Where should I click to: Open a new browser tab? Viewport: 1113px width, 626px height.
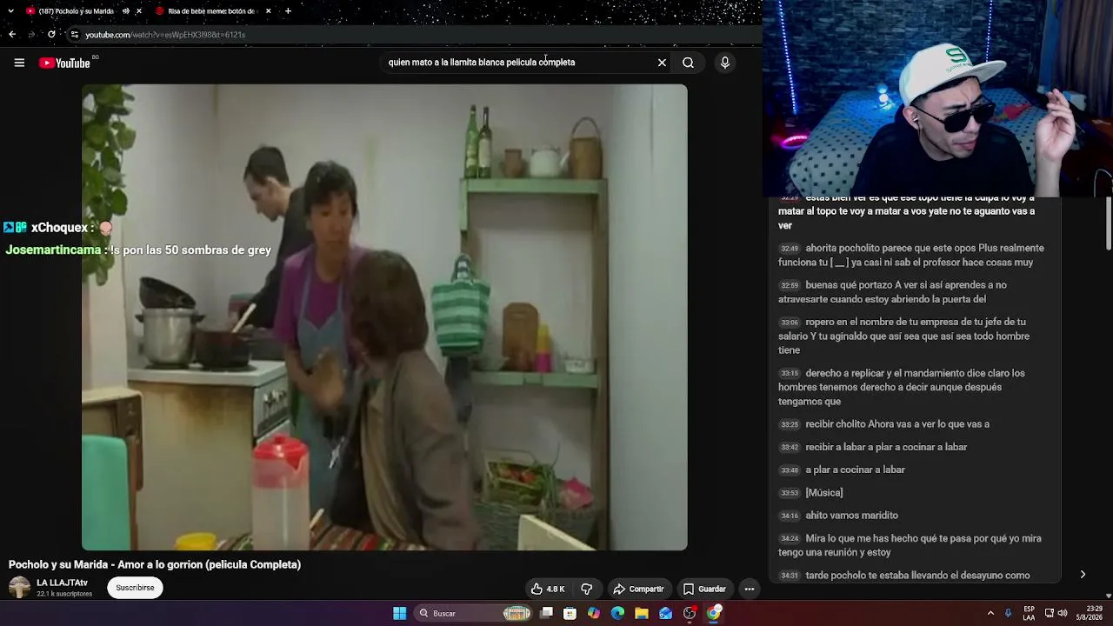(x=288, y=11)
